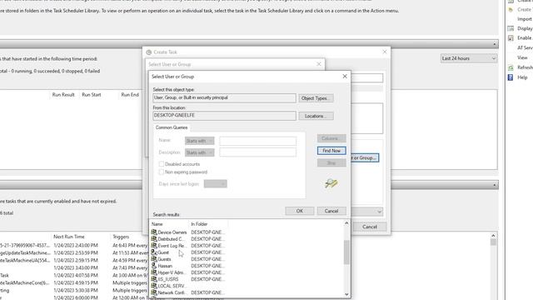Click the Active Tasks list scroll up arrow
The image size is (533, 300).
[x=493, y=235]
